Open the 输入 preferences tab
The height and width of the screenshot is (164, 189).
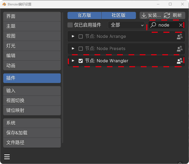click(32, 91)
